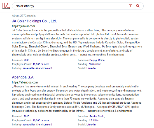Screen dimensions: 154x128
Task: Visit https://jasolar.com URL
Action: (x=23, y=26)
